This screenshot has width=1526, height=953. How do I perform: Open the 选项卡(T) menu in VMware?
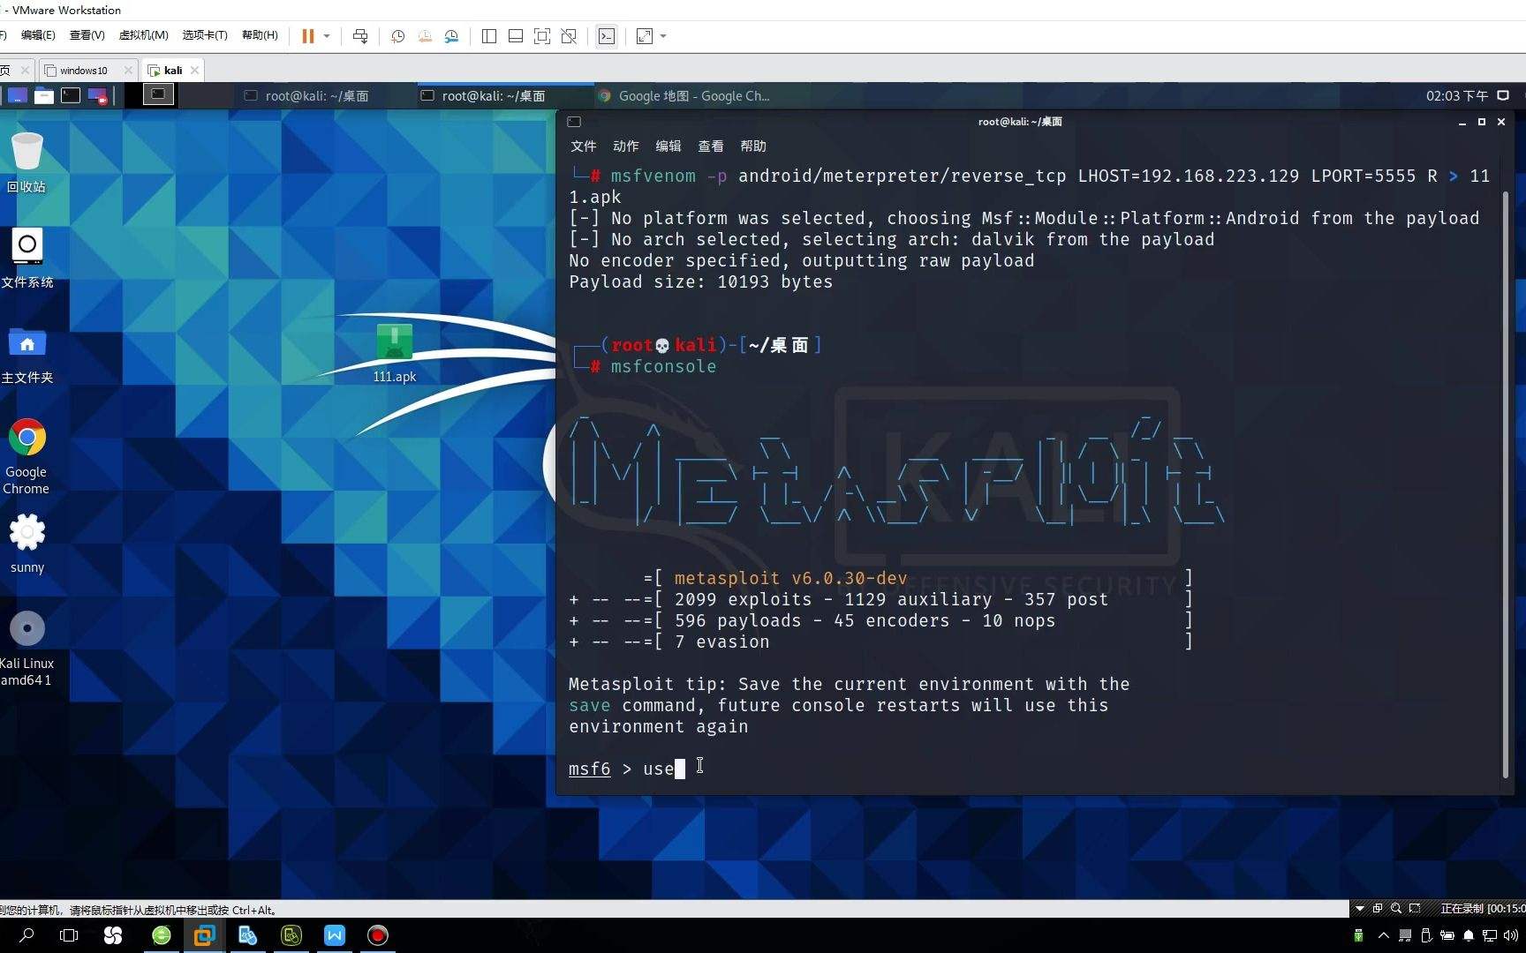[205, 35]
